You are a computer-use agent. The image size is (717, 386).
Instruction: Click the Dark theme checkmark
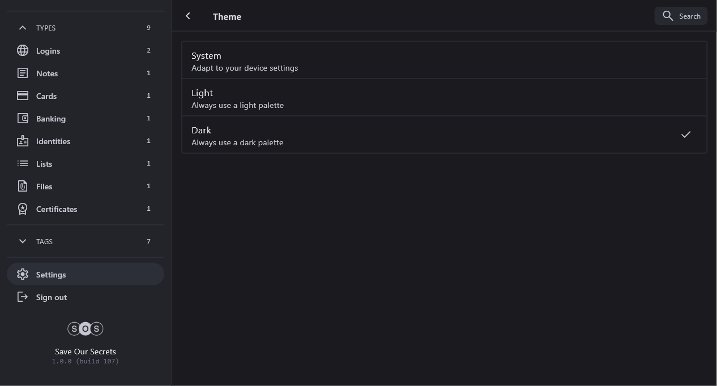[686, 135]
